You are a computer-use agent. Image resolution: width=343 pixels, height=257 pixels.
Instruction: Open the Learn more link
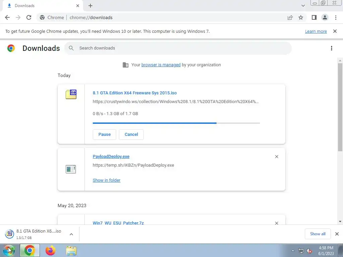click(316, 31)
